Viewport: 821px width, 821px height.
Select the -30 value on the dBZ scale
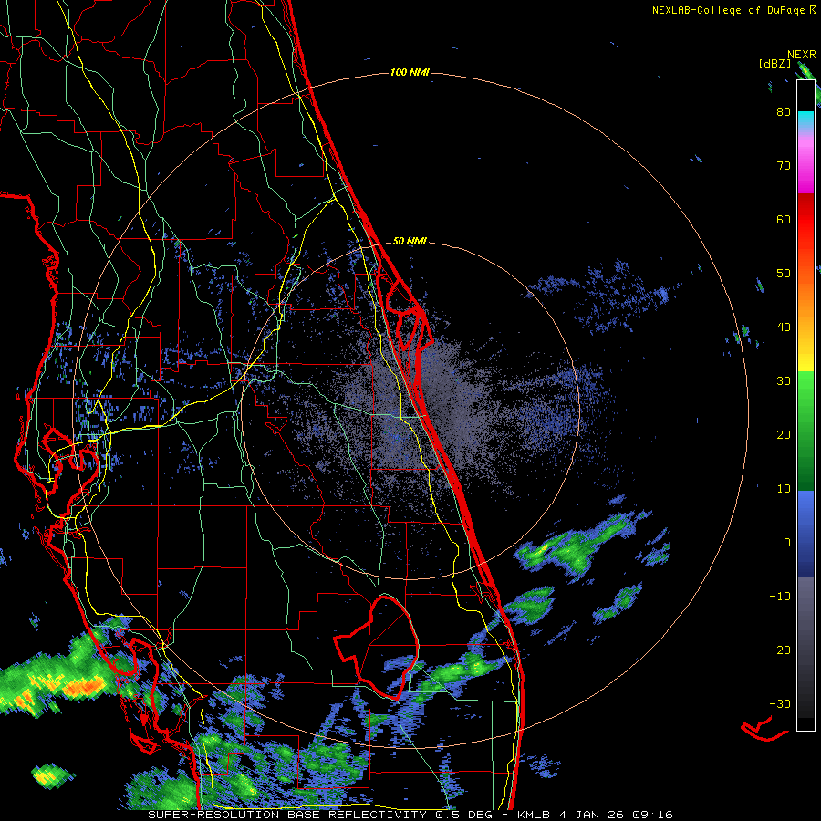(780, 704)
